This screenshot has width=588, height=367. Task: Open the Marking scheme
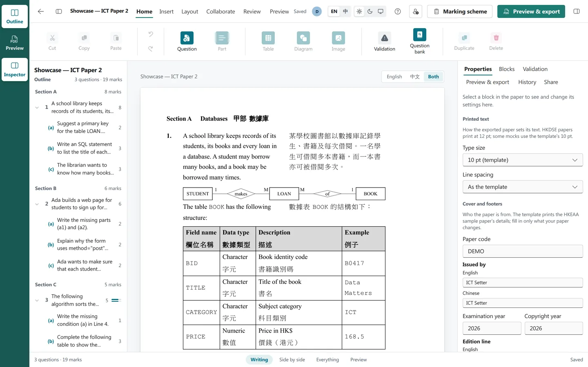460,11
